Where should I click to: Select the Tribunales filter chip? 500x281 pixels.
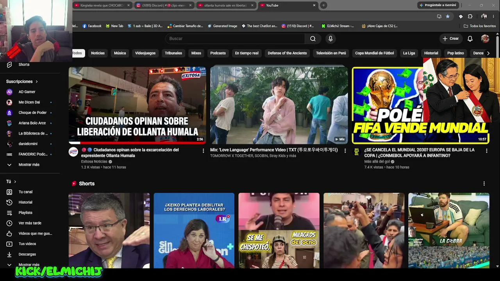173,53
